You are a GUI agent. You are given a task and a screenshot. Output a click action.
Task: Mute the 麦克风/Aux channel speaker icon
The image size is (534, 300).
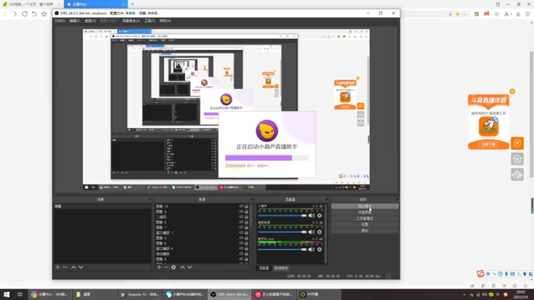point(311,249)
